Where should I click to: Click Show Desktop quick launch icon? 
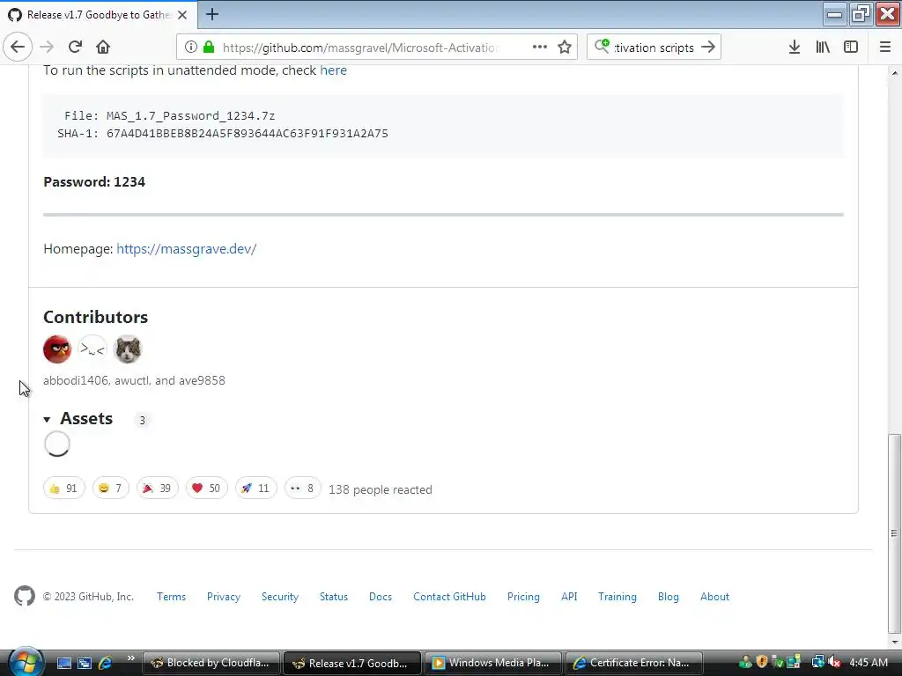click(63, 663)
